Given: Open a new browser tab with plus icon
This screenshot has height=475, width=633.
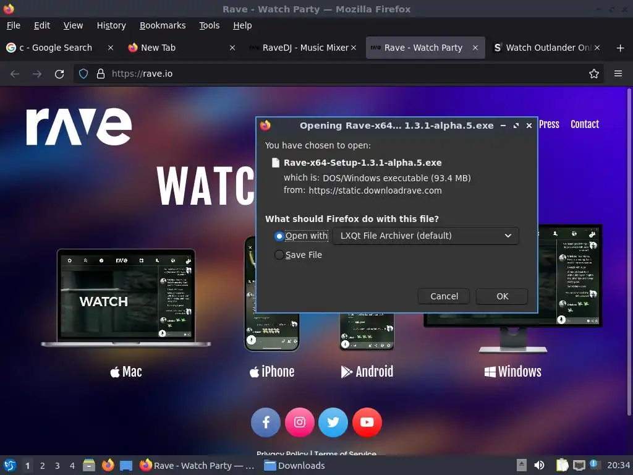Looking at the screenshot, I should click(x=620, y=48).
